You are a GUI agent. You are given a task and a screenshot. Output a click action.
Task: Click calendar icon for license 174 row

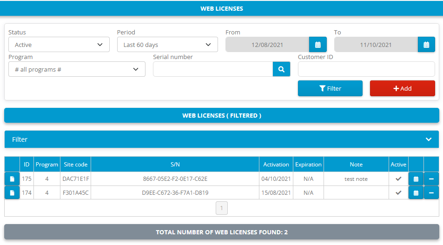coord(416,193)
